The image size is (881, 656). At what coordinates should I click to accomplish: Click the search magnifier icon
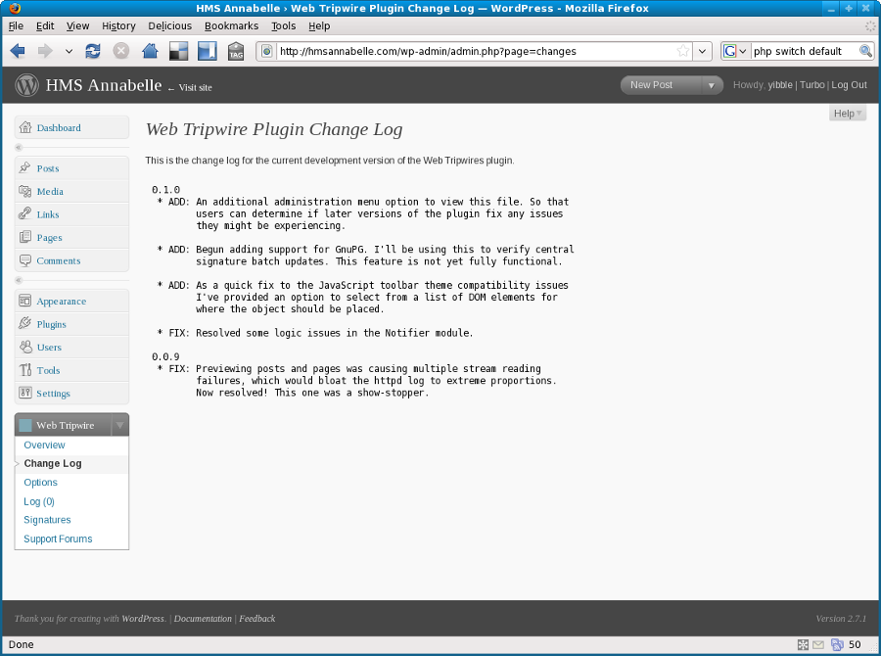pos(866,51)
